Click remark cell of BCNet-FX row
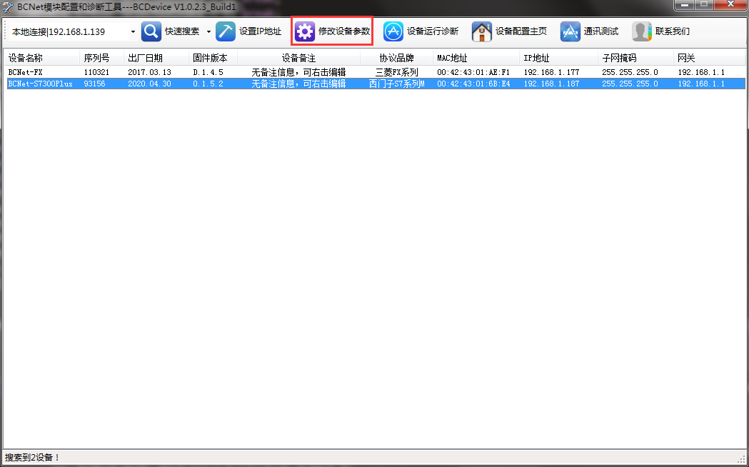This screenshot has width=749, height=467. click(298, 72)
